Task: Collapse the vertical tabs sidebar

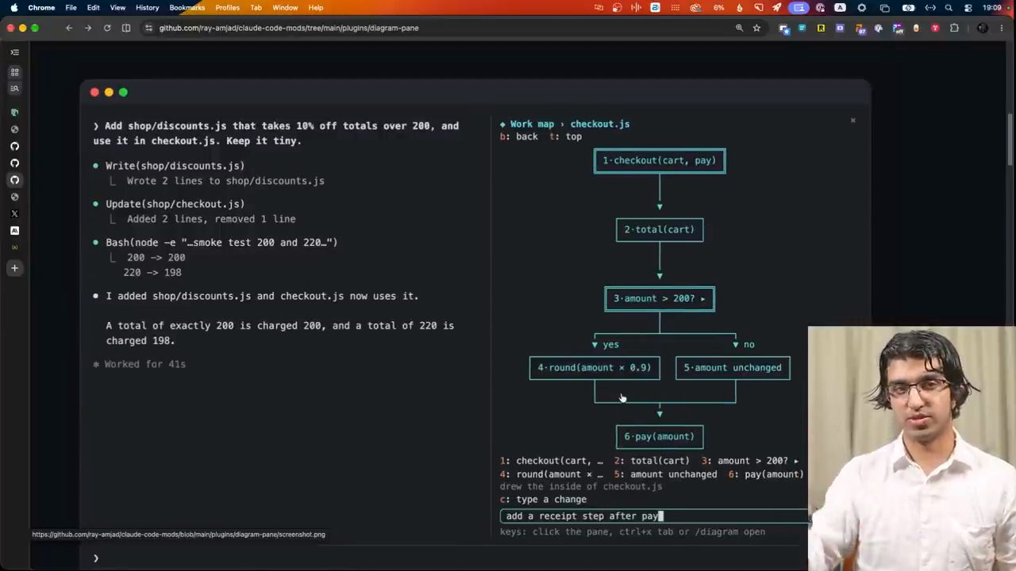Action: [14, 52]
